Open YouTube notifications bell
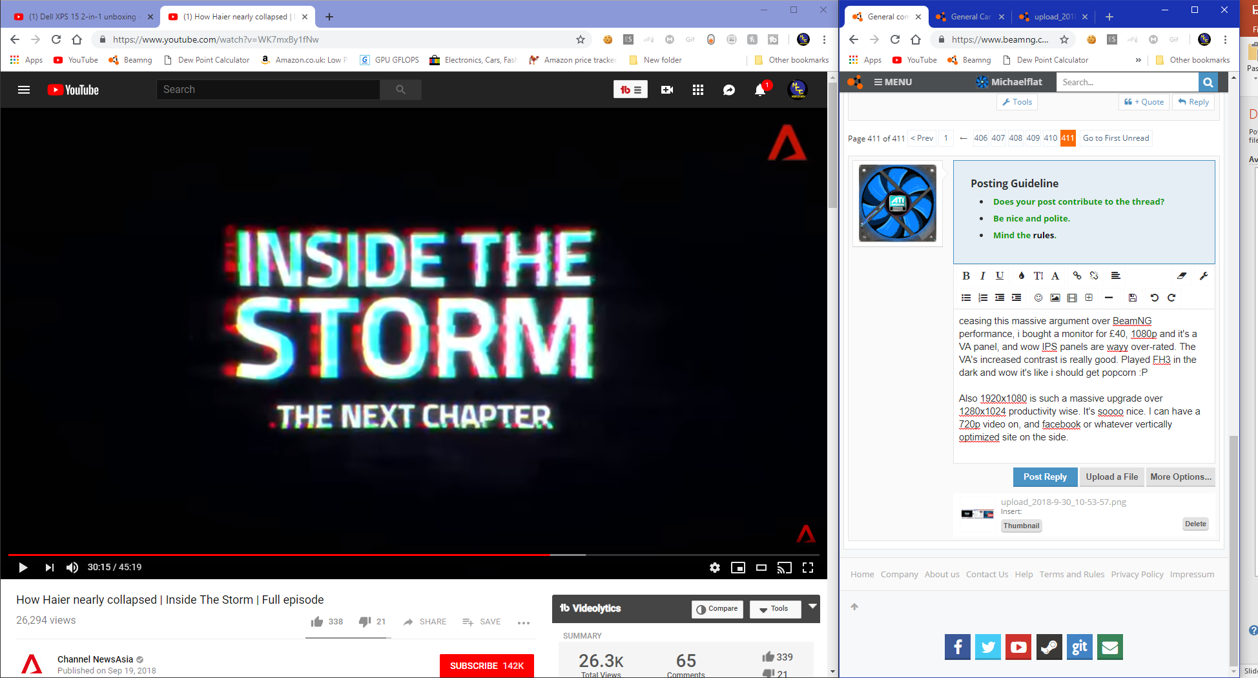This screenshot has height=678, width=1258. tap(760, 90)
